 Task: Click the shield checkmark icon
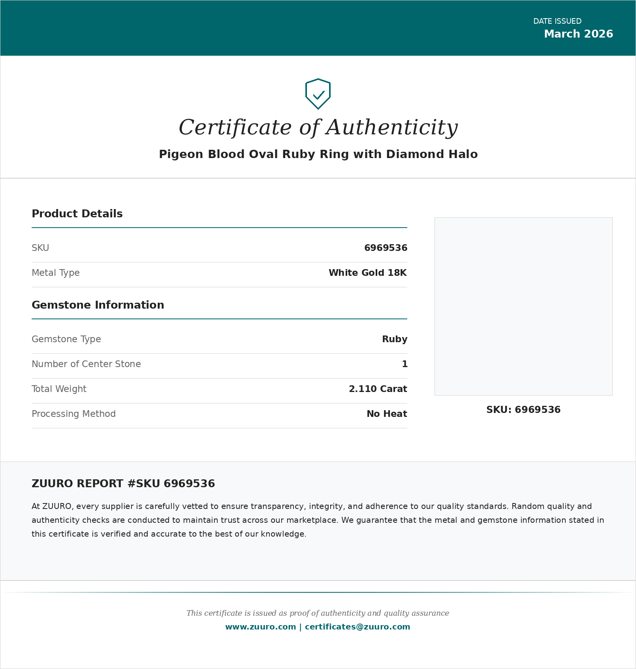(318, 94)
